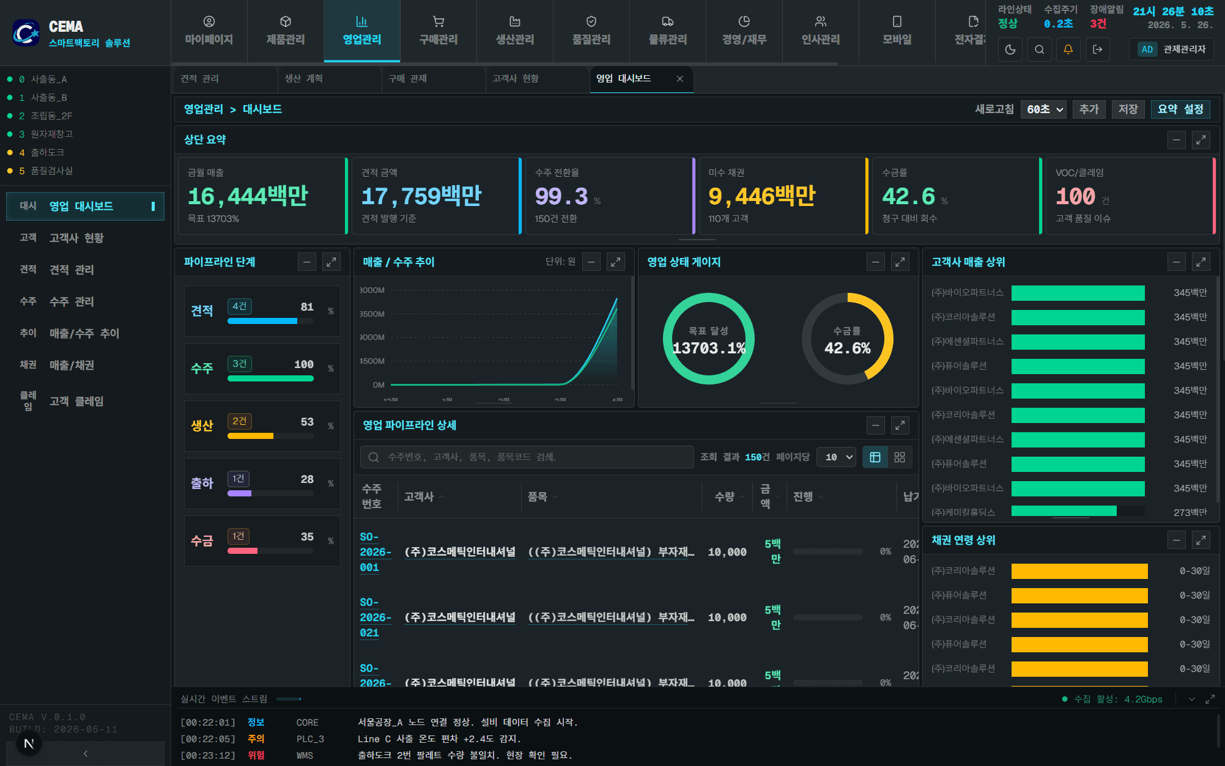The width and height of the screenshot is (1225, 766).
Task: Open notifications bell icon
Action: pyautogui.click(x=1068, y=50)
